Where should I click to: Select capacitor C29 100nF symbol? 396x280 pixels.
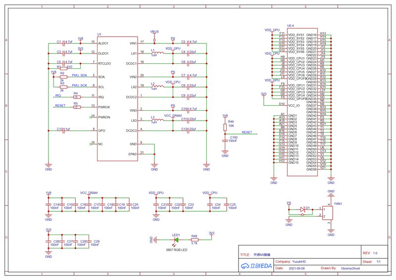click(89, 241)
